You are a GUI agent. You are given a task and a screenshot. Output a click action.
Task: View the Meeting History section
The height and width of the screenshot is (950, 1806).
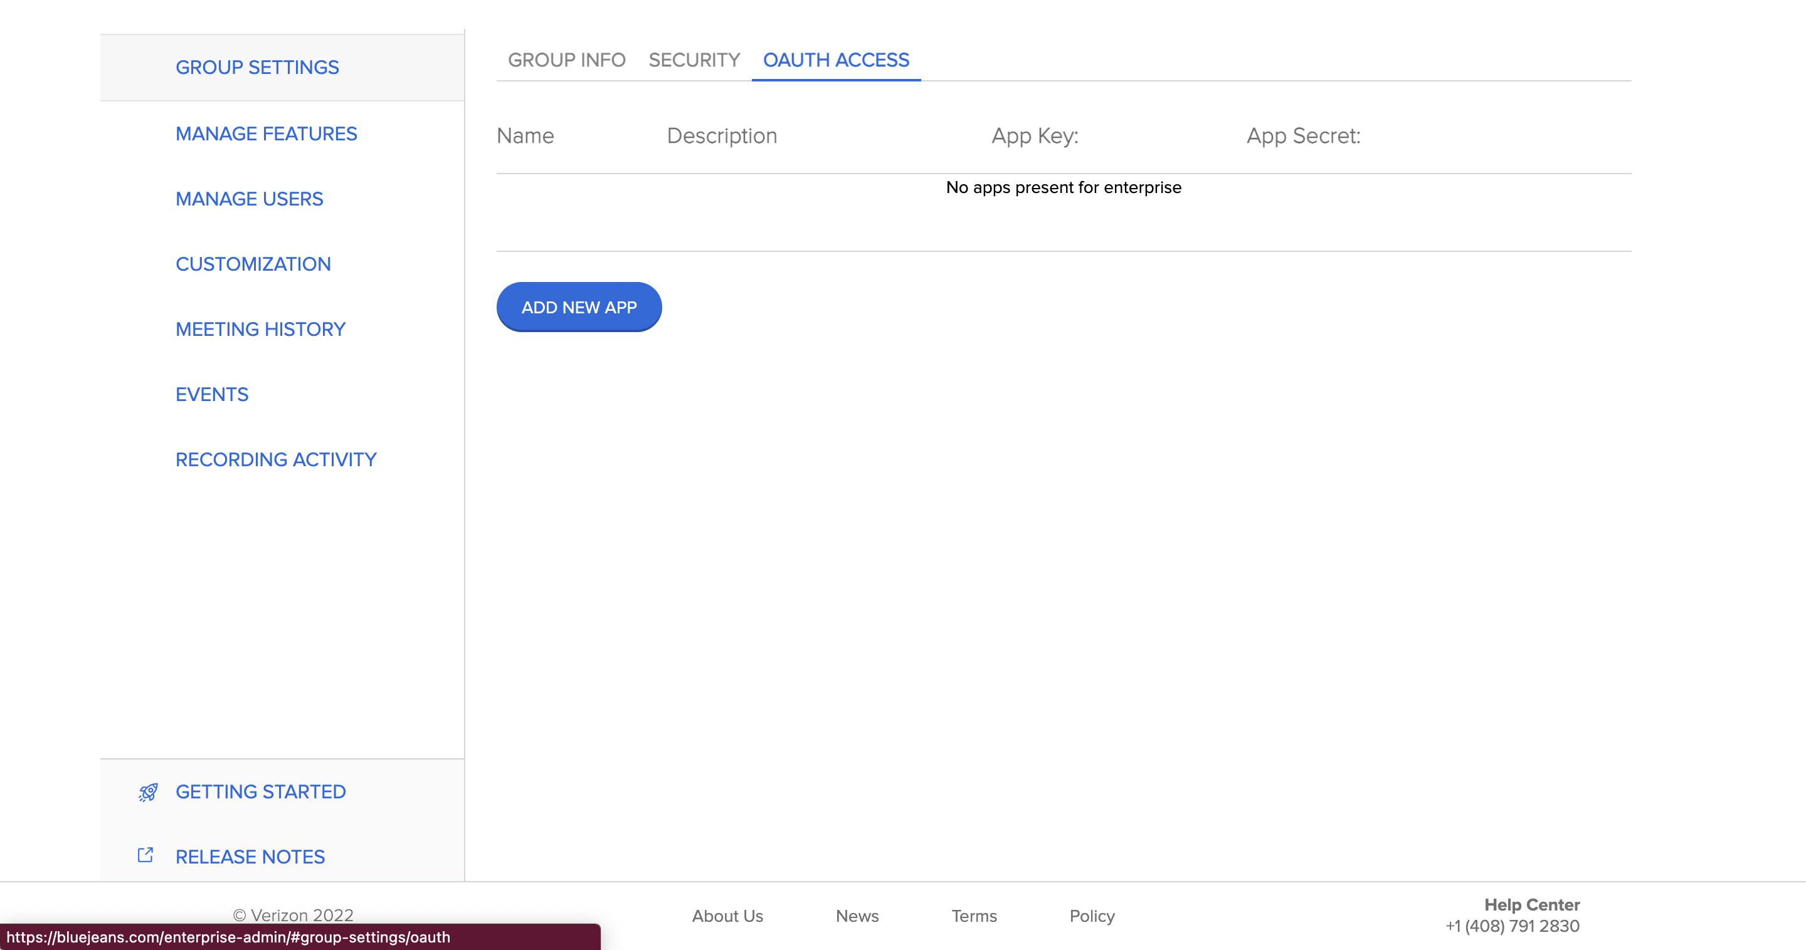coord(260,329)
